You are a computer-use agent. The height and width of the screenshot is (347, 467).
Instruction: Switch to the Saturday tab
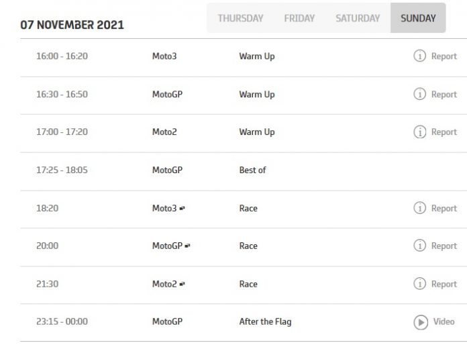pyautogui.click(x=358, y=18)
